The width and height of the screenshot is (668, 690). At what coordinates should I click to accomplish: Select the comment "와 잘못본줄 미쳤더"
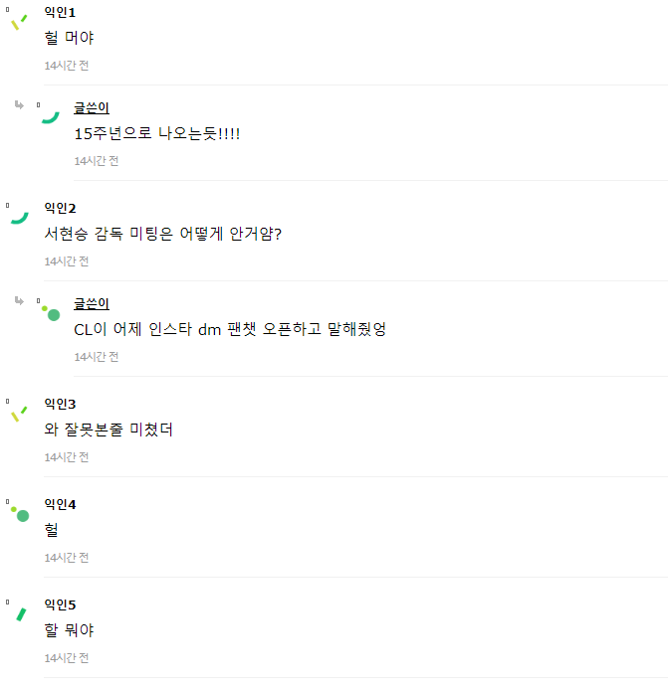110,430
